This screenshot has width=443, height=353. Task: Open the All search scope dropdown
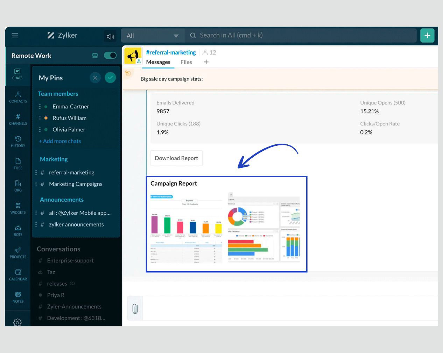pos(153,36)
